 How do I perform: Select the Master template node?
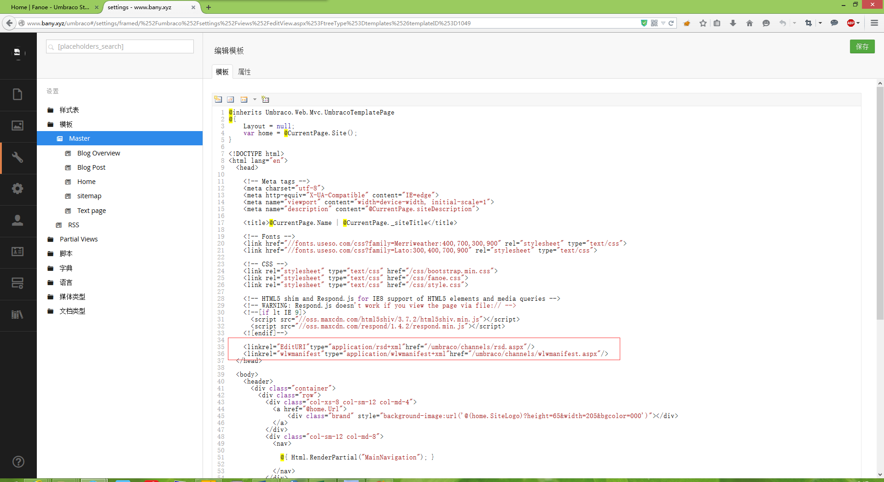(x=120, y=138)
